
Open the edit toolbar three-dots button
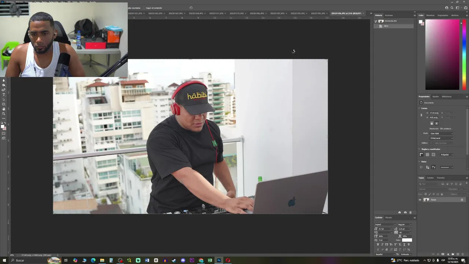tap(4, 118)
